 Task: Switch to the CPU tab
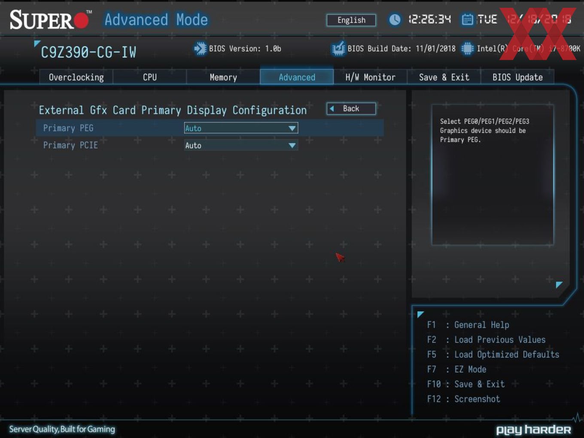click(149, 77)
